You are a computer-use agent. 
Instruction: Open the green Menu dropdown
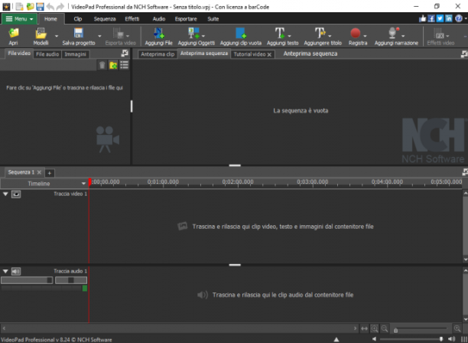19,19
